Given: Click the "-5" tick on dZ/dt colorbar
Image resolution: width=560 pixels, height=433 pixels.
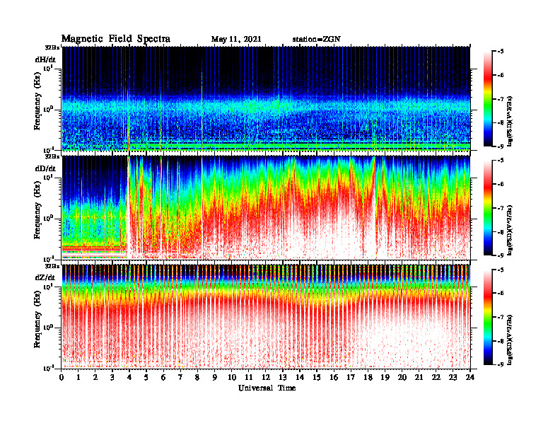Looking at the screenshot, I should coord(500,270).
